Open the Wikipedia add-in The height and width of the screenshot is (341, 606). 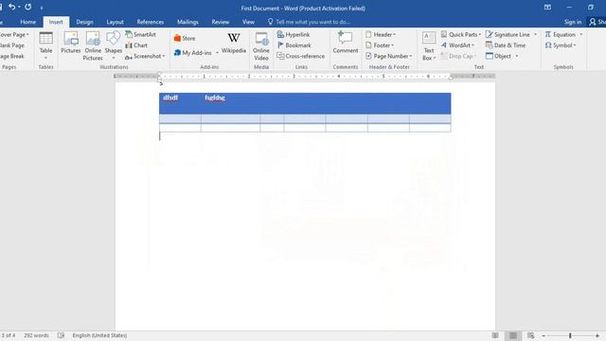(x=234, y=43)
